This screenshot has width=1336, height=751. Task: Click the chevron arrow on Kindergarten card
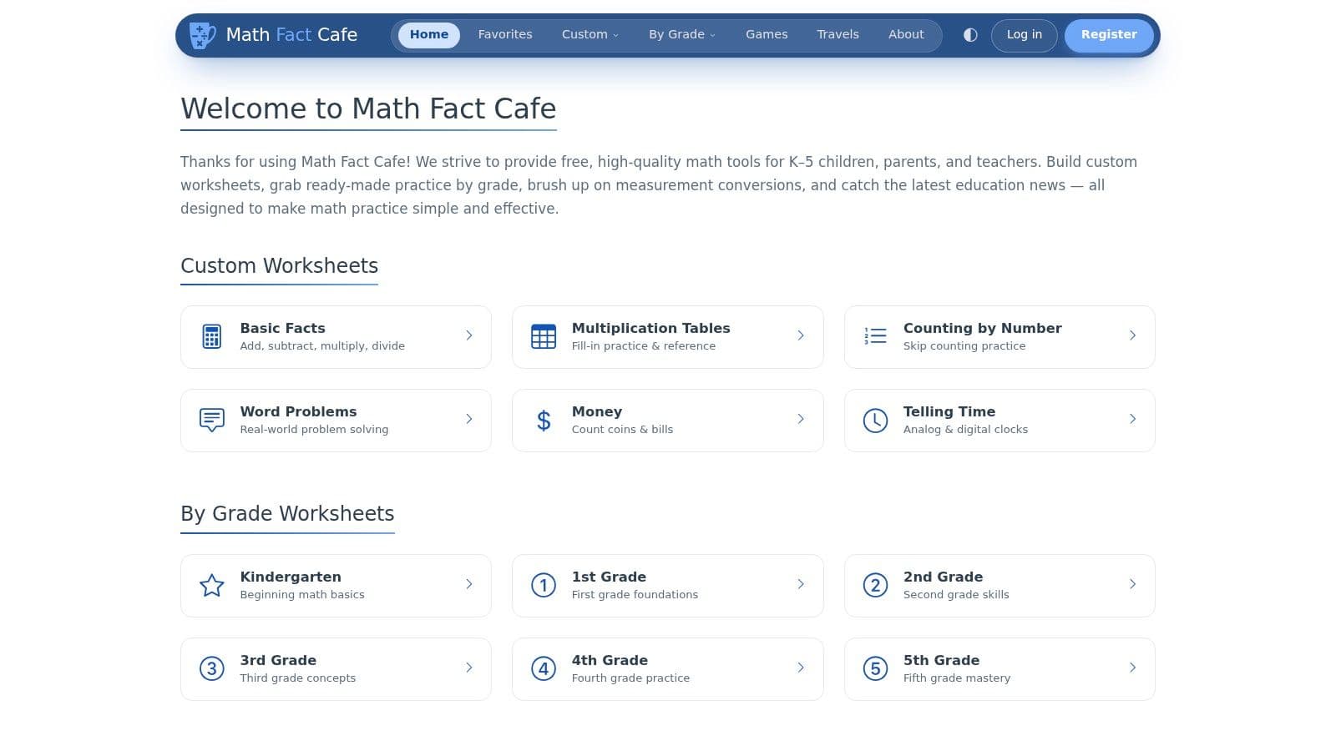[469, 584]
